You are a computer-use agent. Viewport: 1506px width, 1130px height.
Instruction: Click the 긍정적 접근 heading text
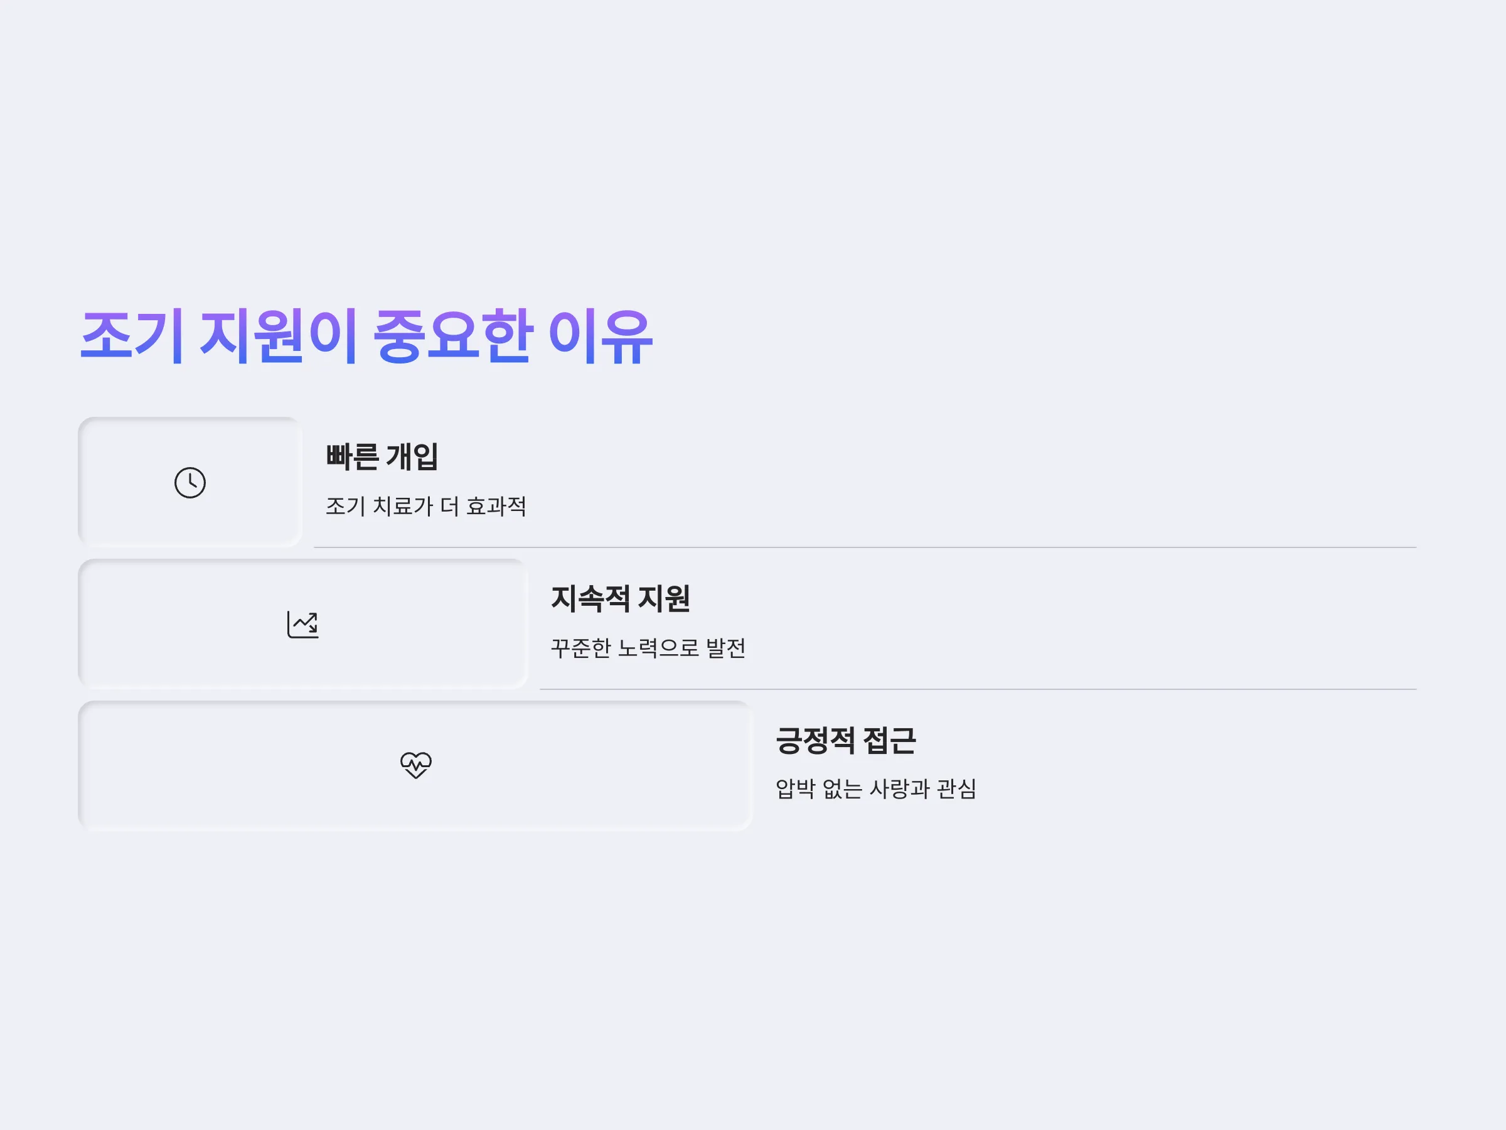click(x=846, y=740)
